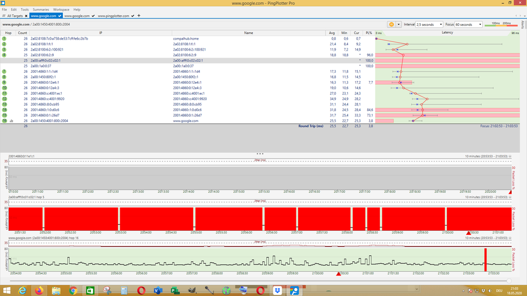Screen dimensions: 527x296
Task: Toggle hop 14 green graph indicator
Action: [4, 110]
